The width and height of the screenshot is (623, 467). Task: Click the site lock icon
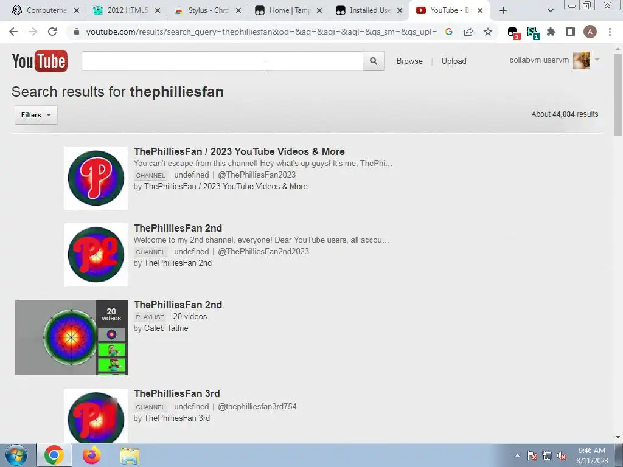pyautogui.click(x=77, y=32)
